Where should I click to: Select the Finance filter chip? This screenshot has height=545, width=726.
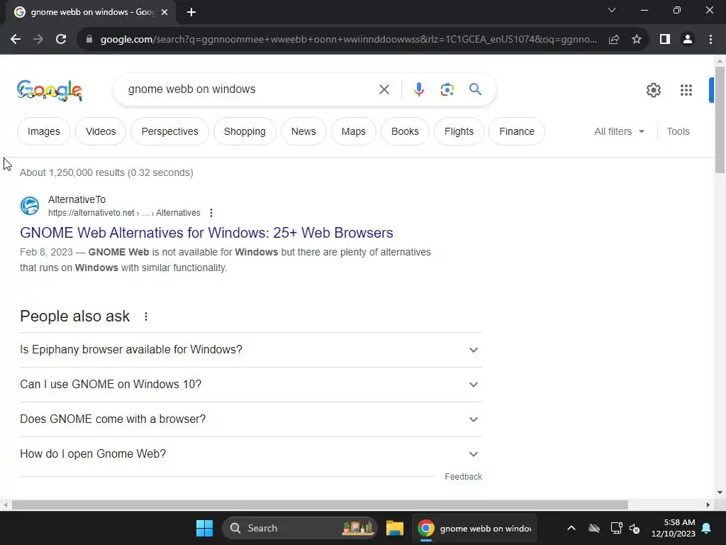pyautogui.click(x=517, y=131)
